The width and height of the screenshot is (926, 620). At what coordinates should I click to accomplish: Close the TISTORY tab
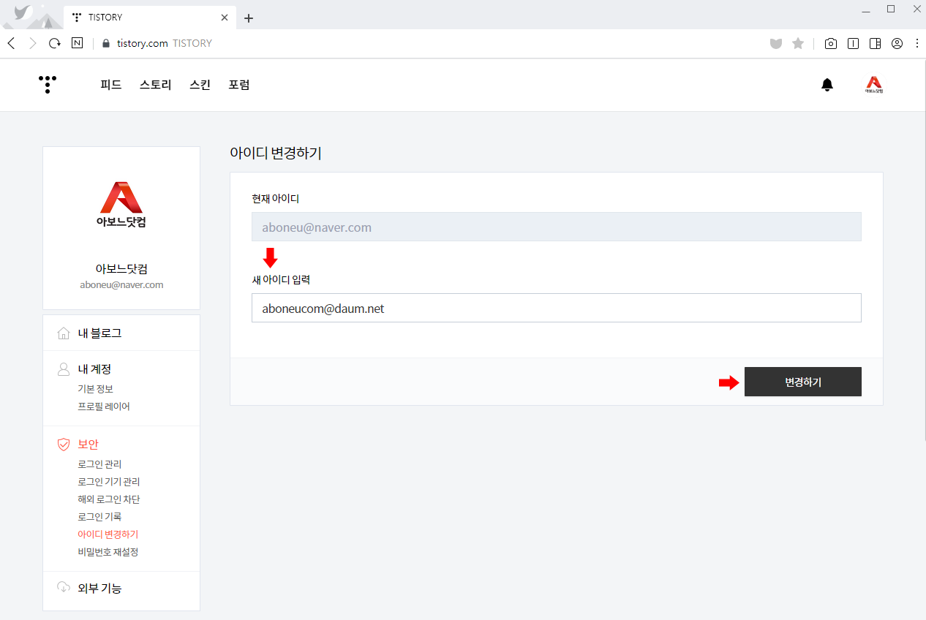click(225, 17)
